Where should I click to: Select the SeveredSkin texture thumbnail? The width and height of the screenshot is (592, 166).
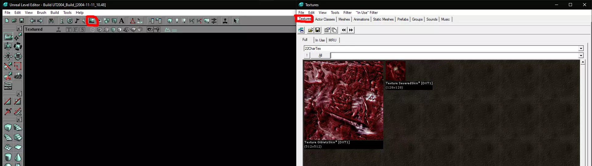coord(396,71)
